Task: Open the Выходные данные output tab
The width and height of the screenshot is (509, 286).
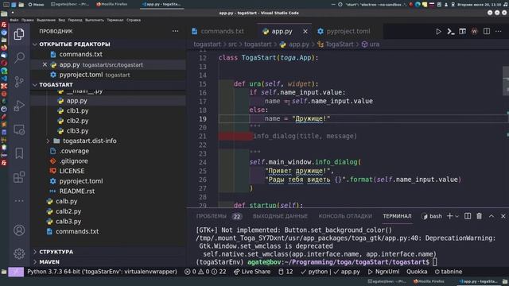Action: tap(280, 216)
